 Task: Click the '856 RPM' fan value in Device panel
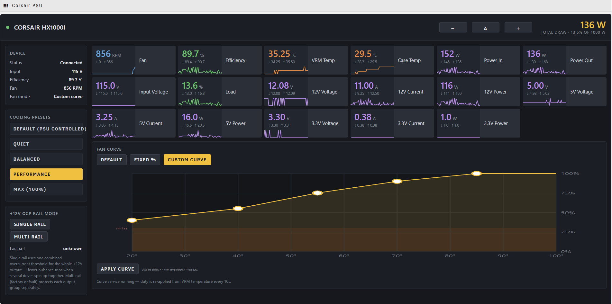pyautogui.click(x=73, y=88)
